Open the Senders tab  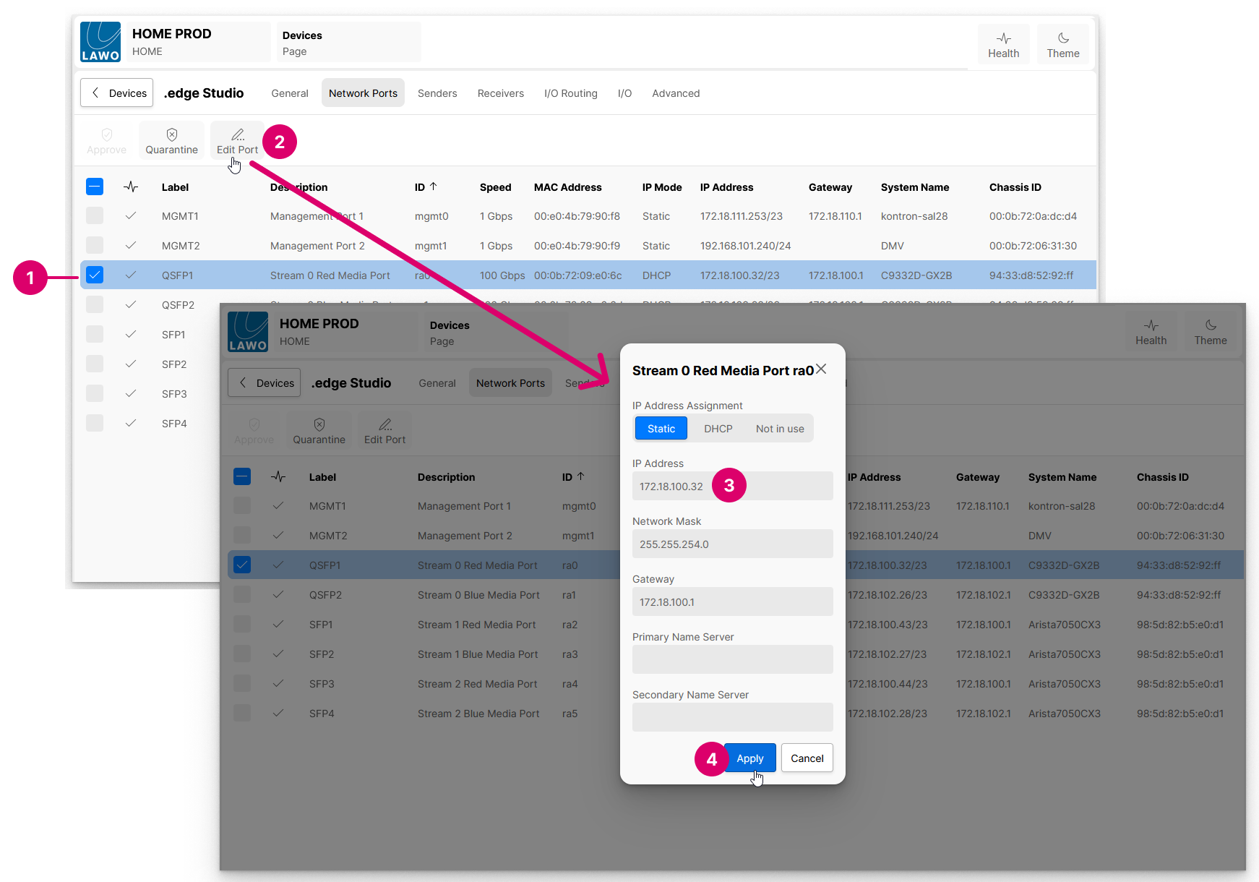coord(437,93)
